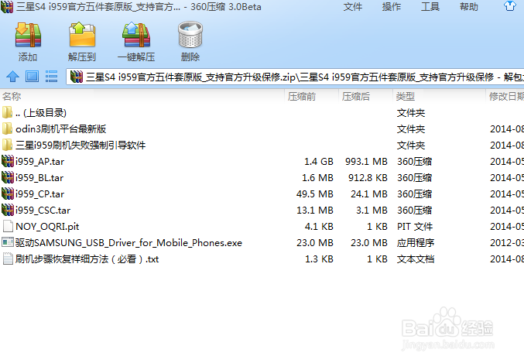This screenshot has height=363, width=524.
Task: Select 刷机步骤恢复祥细方法（必看）.txt file name
Action: click(x=87, y=259)
